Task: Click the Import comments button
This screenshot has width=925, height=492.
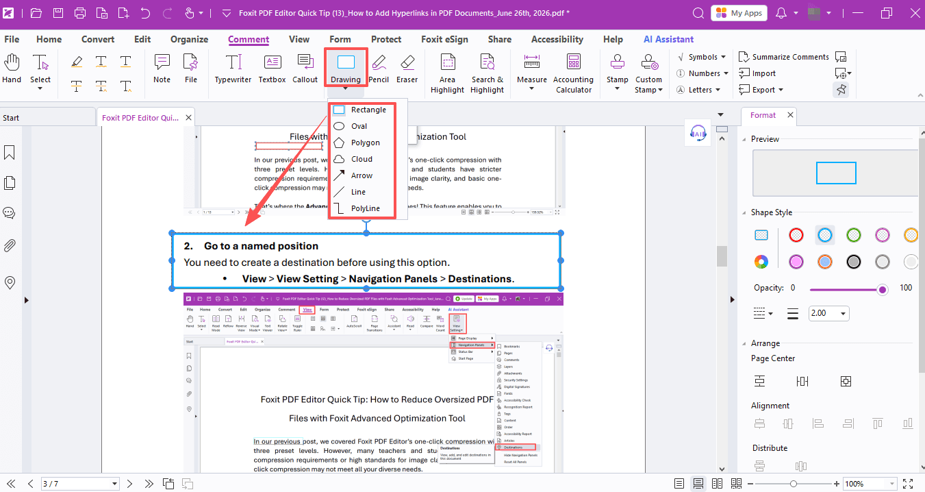Action: point(757,73)
